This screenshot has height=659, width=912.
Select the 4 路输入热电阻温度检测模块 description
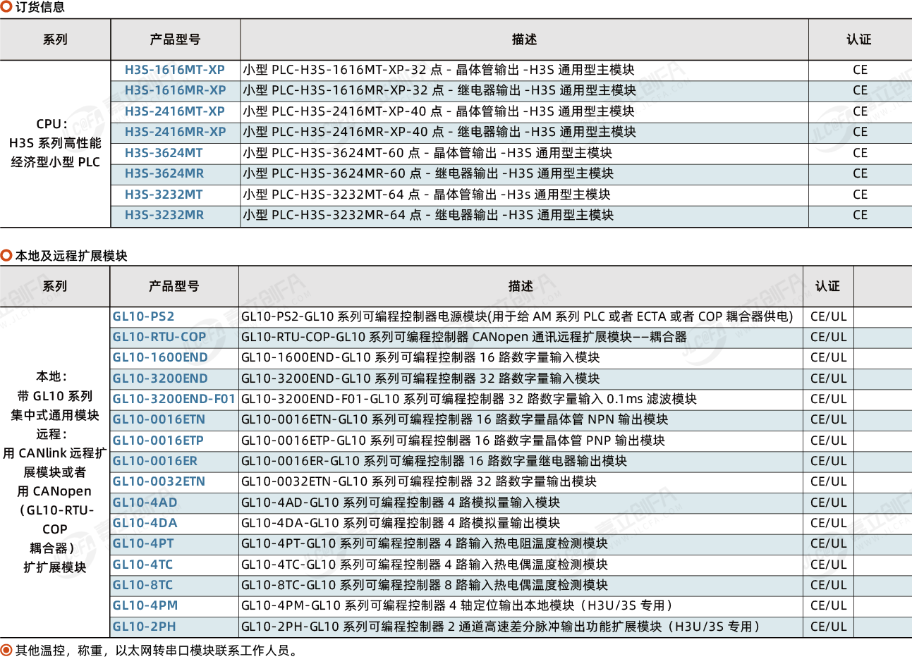pyautogui.click(x=425, y=543)
